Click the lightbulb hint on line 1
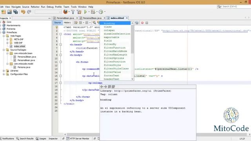This screenshot has height=141, width=251. click(x=56, y=27)
